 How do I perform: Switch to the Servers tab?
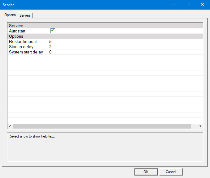click(x=25, y=15)
